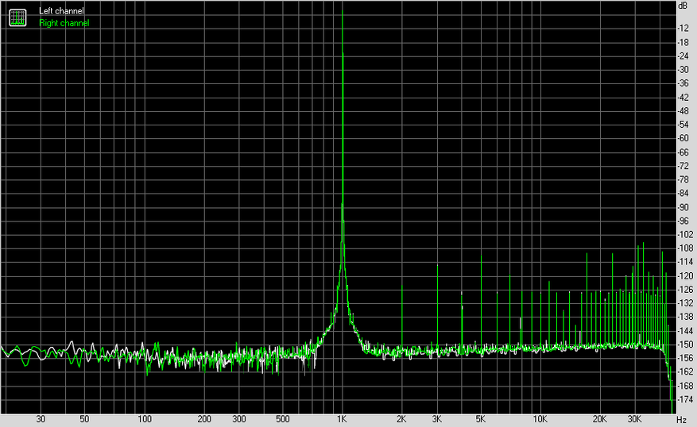
Task: Click the 50 frequency axis label
Action: (x=84, y=419)
